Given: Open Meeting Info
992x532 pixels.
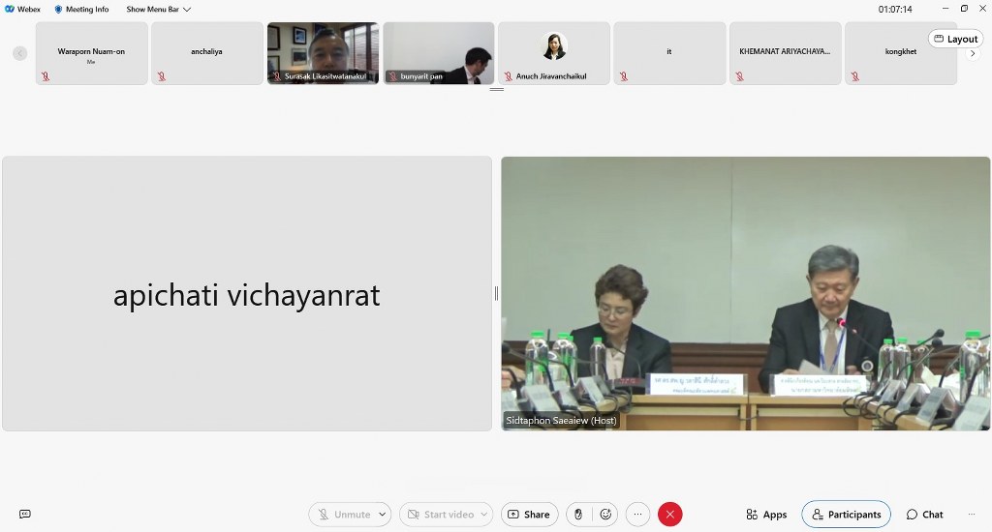Looking at the screenshot, I should coord(81,10).
